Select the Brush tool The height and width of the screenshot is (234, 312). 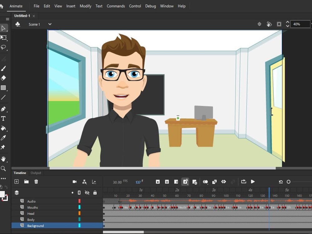click(x=3, y=68)
